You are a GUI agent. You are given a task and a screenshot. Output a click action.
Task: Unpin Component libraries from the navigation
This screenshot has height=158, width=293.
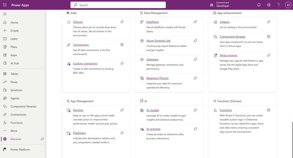click(269, 37)
